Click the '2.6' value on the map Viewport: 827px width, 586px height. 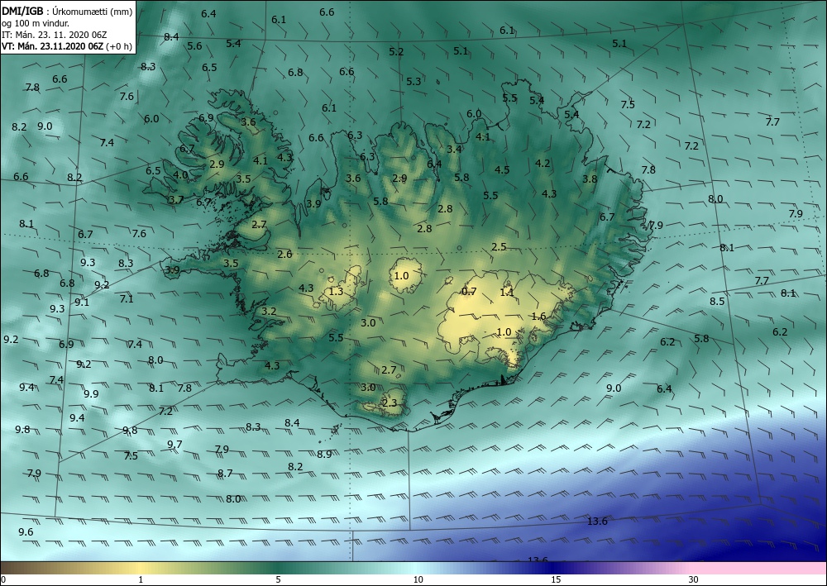click(284, 254)
